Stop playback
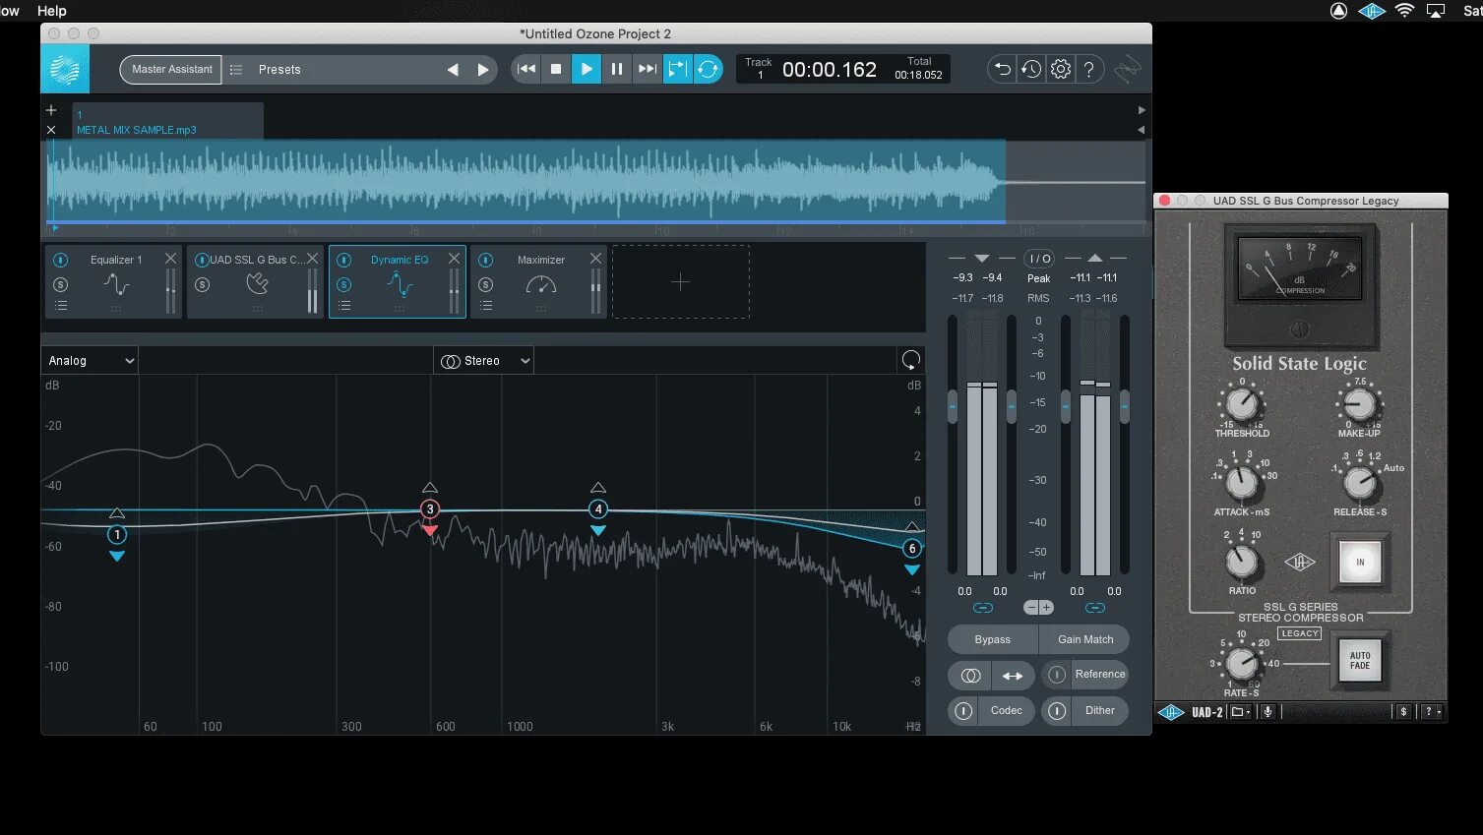This screenshot has width=1483, height=835. tap(556, 69)
